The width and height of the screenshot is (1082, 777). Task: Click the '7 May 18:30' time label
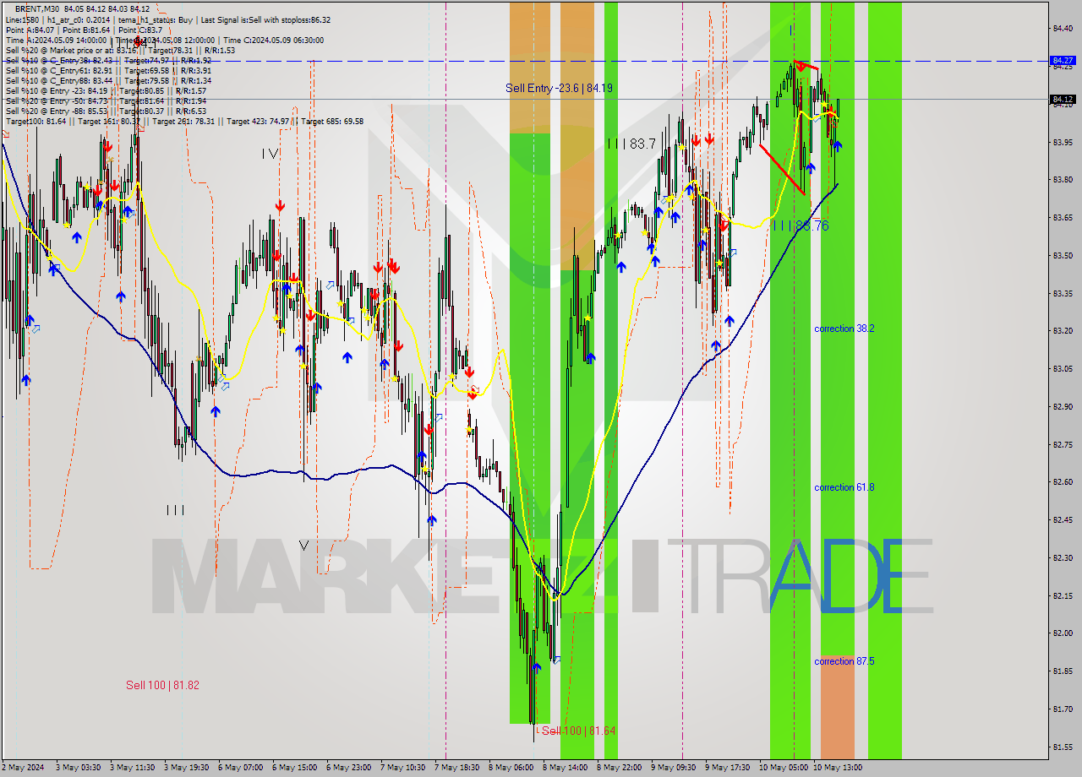pos(456,768)
